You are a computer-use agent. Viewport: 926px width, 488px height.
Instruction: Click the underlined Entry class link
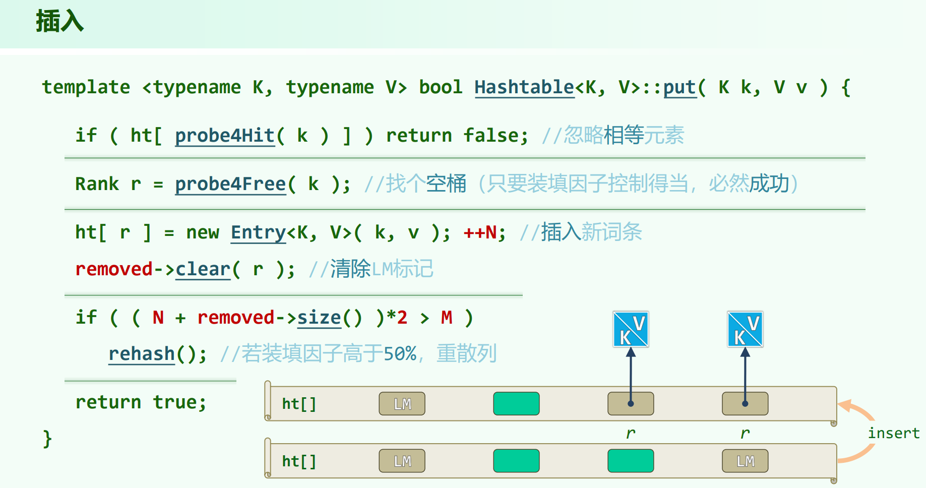coord(258,232)
